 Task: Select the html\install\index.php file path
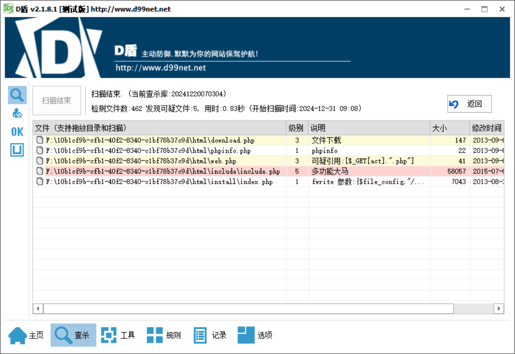[159, 181]
